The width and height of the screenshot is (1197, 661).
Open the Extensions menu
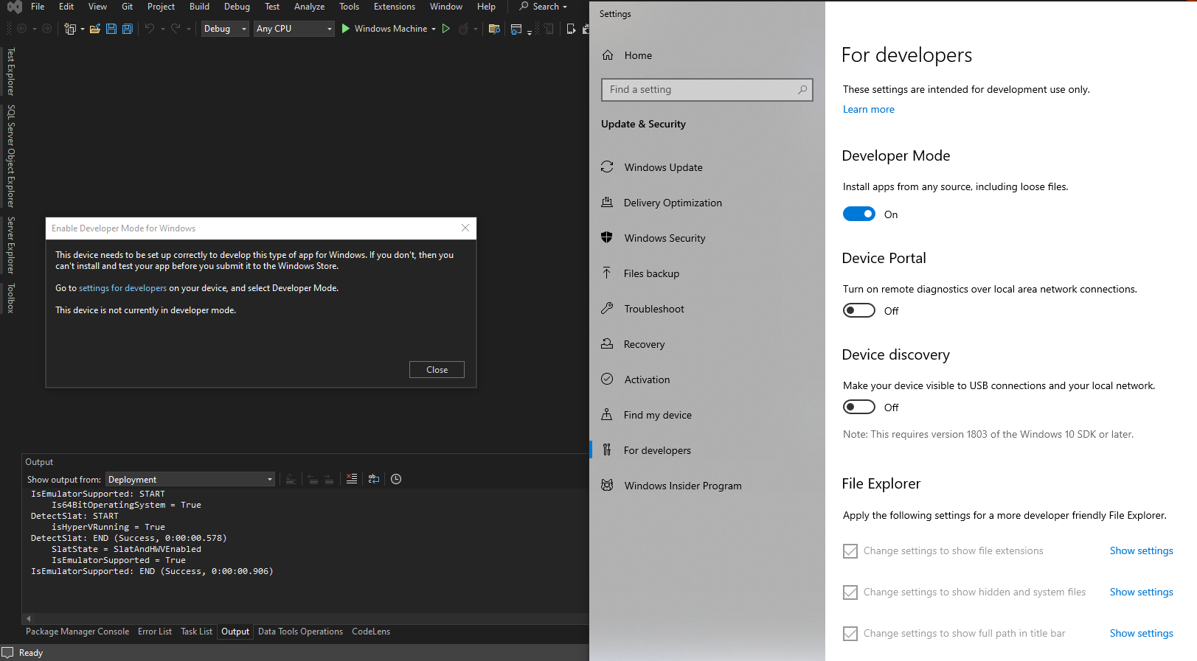395,7
